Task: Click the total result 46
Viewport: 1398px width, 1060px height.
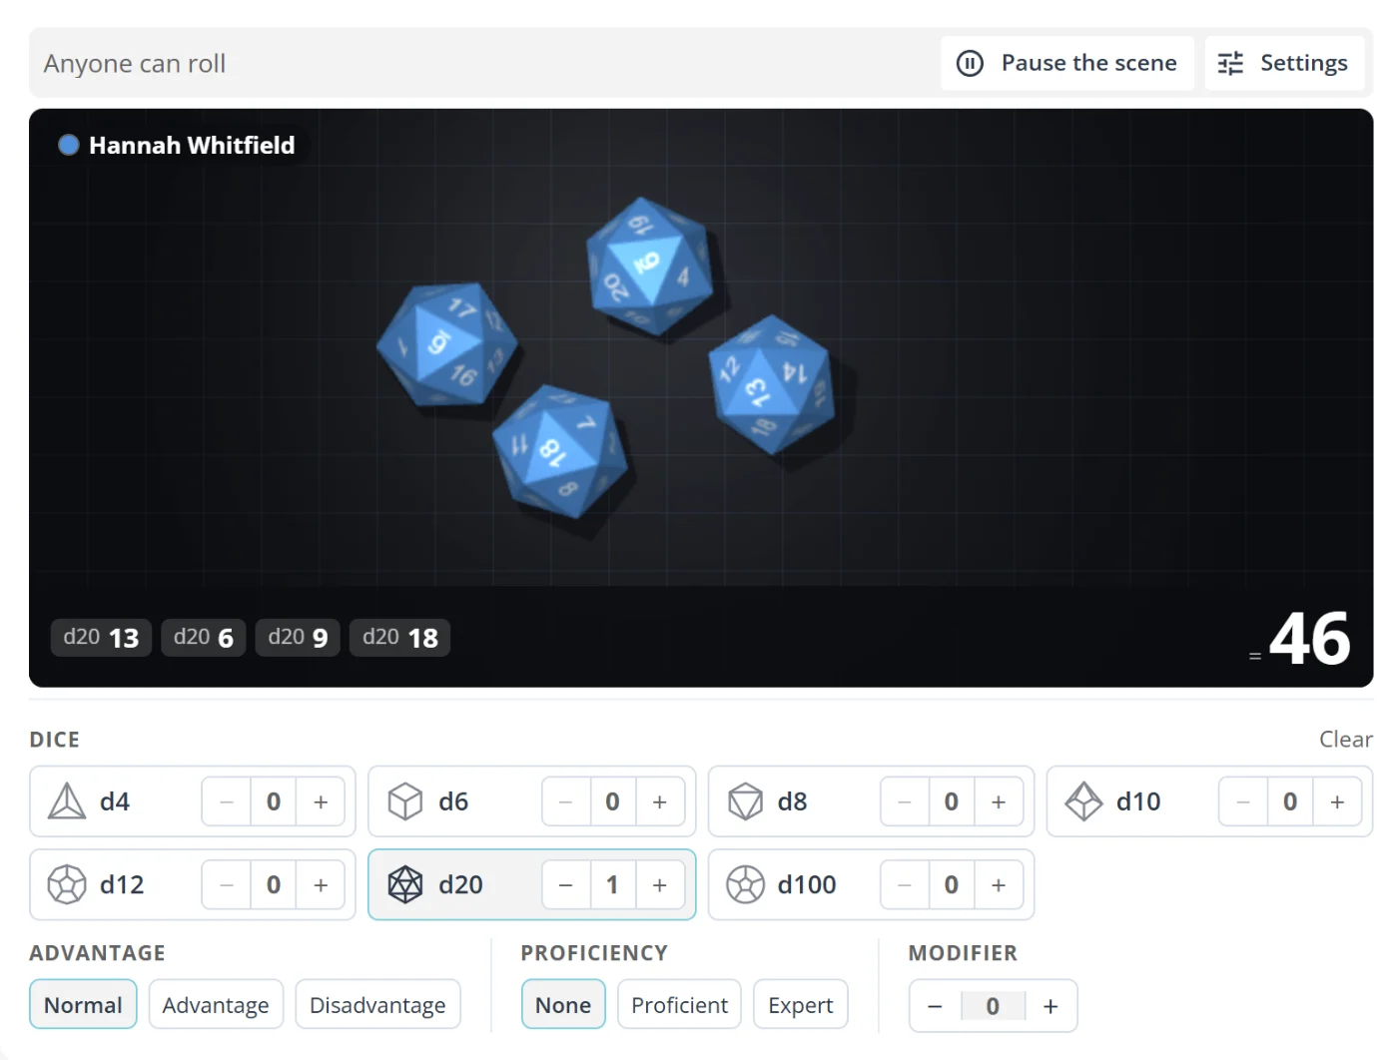Action: coord(1309,639)
